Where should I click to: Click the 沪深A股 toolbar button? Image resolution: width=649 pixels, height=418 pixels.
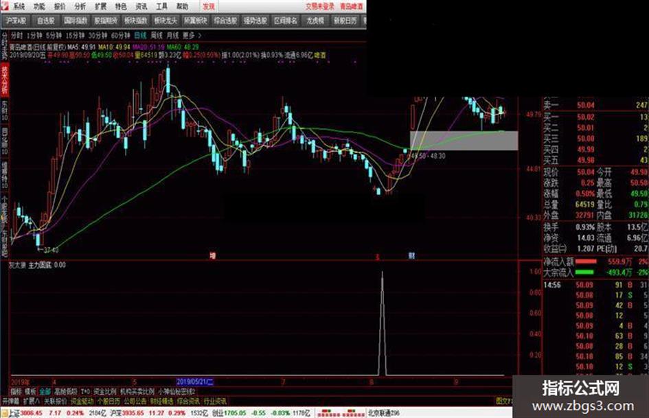click(x=16, y=21)
